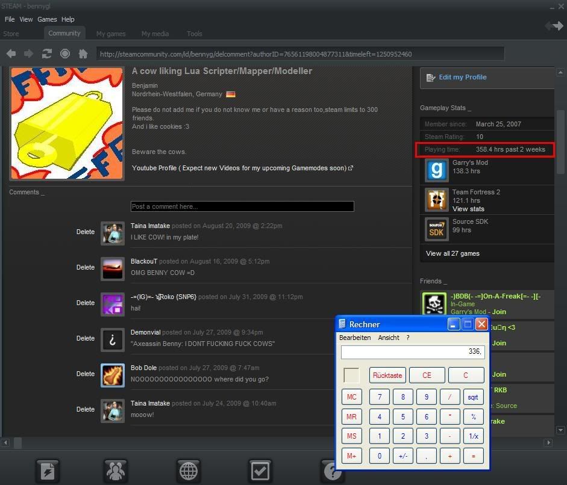Image resolution: width=567 pixels, height=485 pixels.
Task: Open the View menu in Steam
Action: 26,19
